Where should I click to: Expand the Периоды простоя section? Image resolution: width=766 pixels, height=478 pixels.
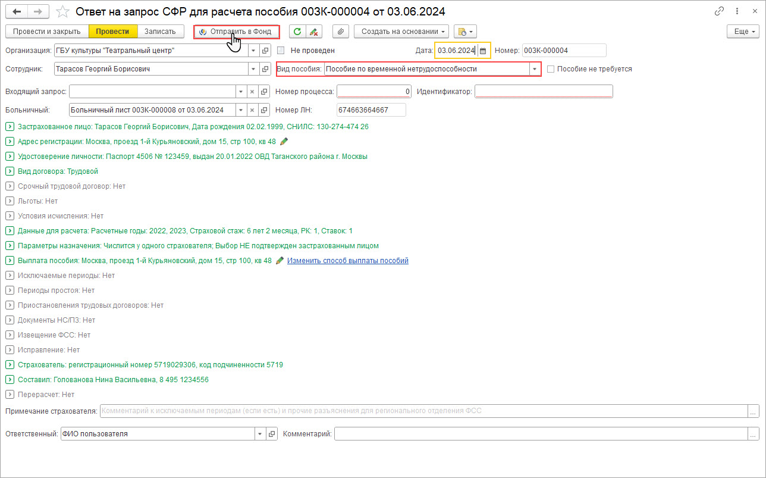10,290
